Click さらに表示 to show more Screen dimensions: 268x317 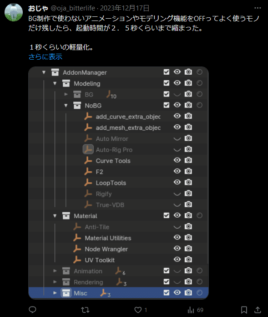pyautogui.click(x=45, y=57)
